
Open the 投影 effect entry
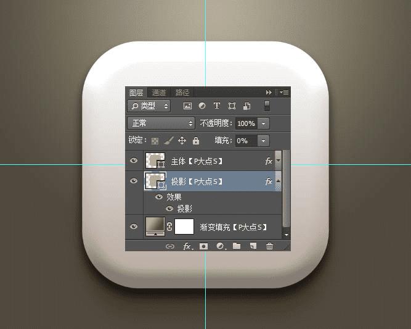[x=184, y=209]
